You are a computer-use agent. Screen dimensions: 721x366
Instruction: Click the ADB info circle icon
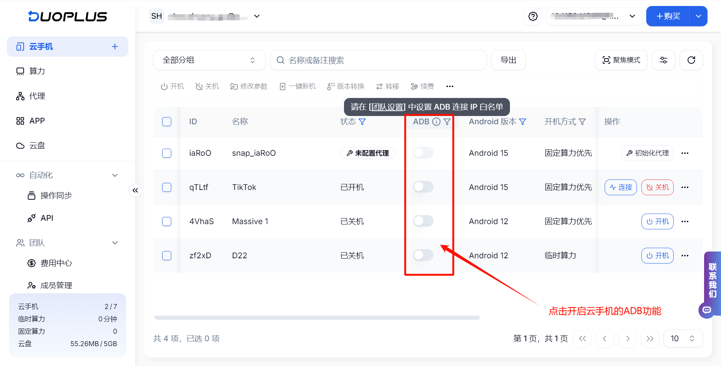point(436,122)
